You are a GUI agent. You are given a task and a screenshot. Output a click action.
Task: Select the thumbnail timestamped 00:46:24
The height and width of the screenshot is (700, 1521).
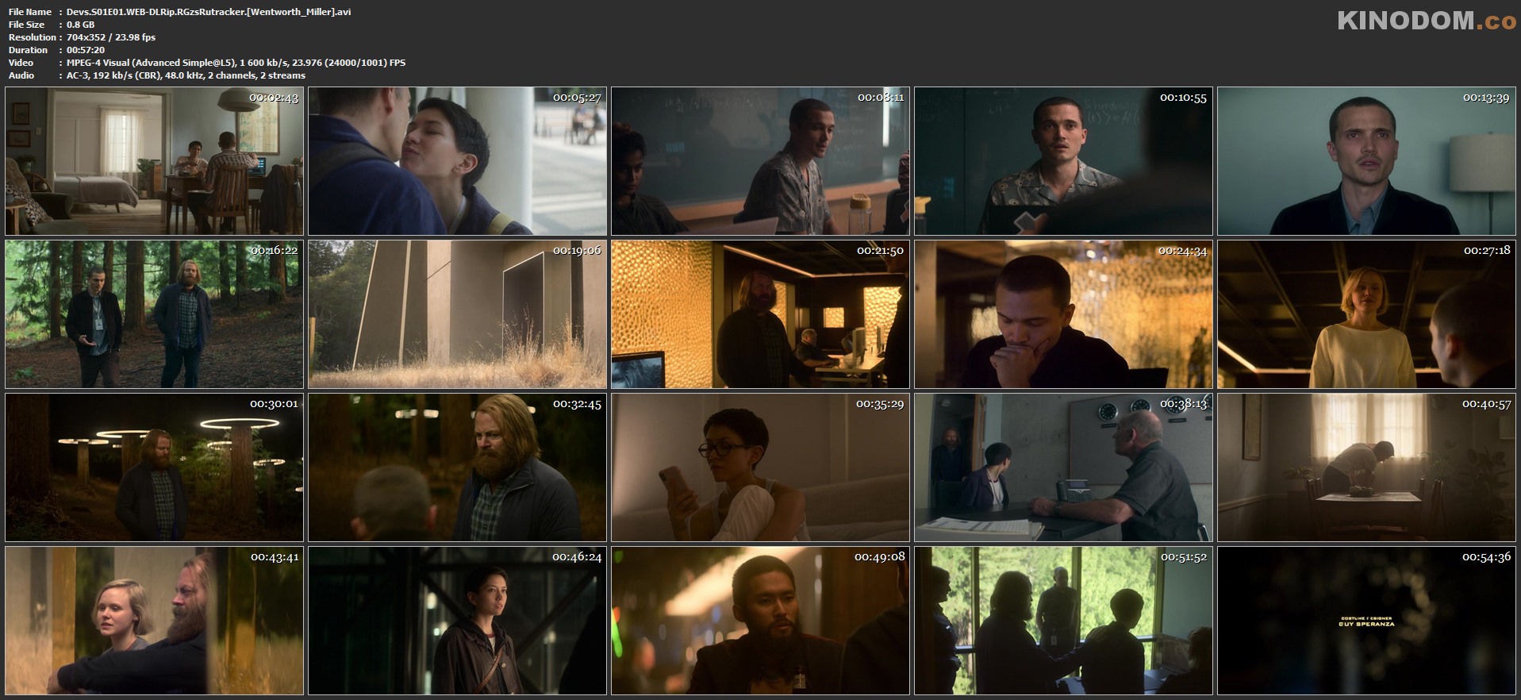pos(458,621)
